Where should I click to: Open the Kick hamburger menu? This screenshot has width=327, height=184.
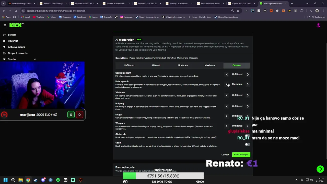pyautogui.click(x=5, y=25)
